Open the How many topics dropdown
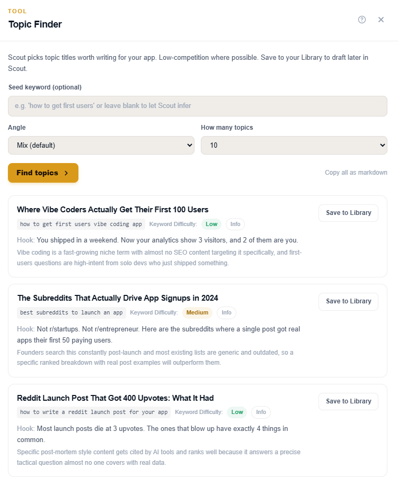Image resolution: width=398 pixels, height=477 pixels. point(294,145)
